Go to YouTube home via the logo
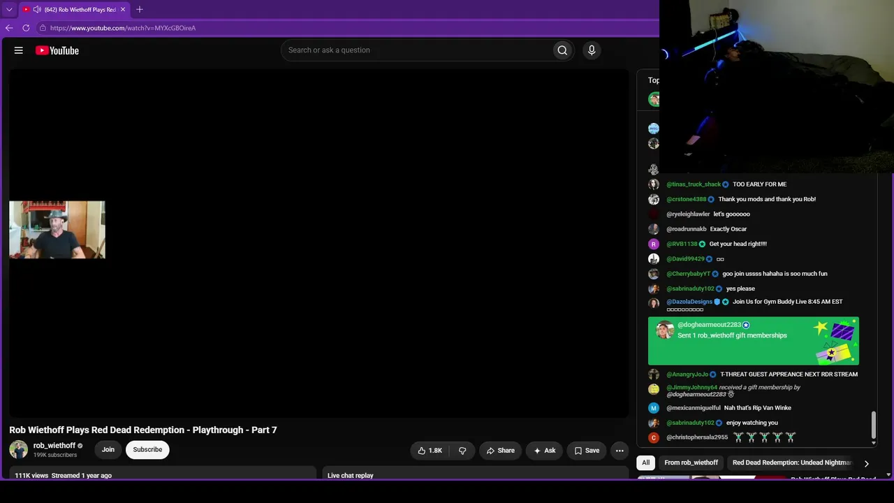The height and width of the screenshot is (503, 894). point(57,50)
